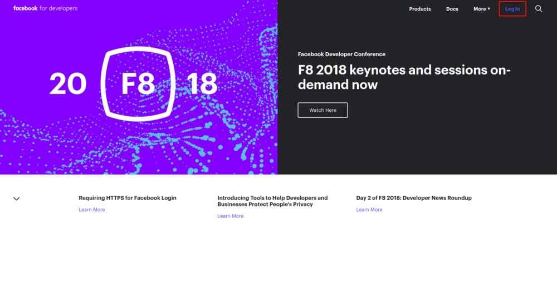This screenshot has height=288, width=557.
Task: Open search with the magnifier icon
Action: 539,9
